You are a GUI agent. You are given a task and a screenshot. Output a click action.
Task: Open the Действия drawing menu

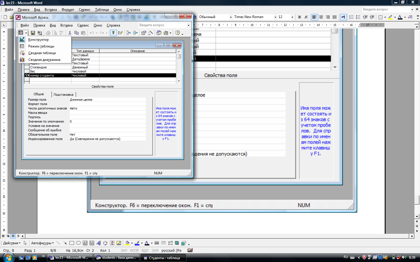pyautogui.click(x=12, y=243)
